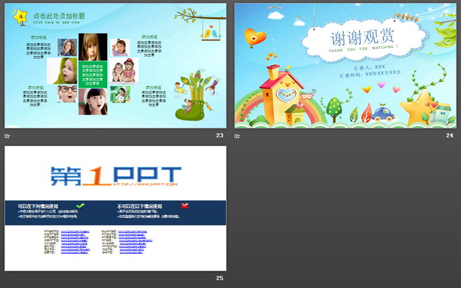This screenshot has height=288, width=461.
Task: Click the 不可以在以下情况使用 heading
Action: [x=140, y=206]
